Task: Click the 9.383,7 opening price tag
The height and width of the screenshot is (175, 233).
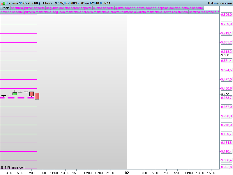Action: pos(226,98)
